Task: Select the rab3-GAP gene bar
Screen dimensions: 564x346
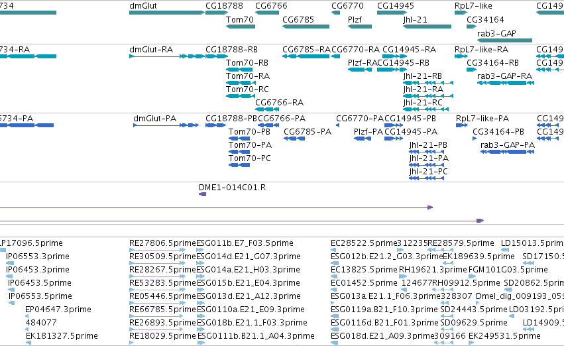Action: click(x=504, y=40)
